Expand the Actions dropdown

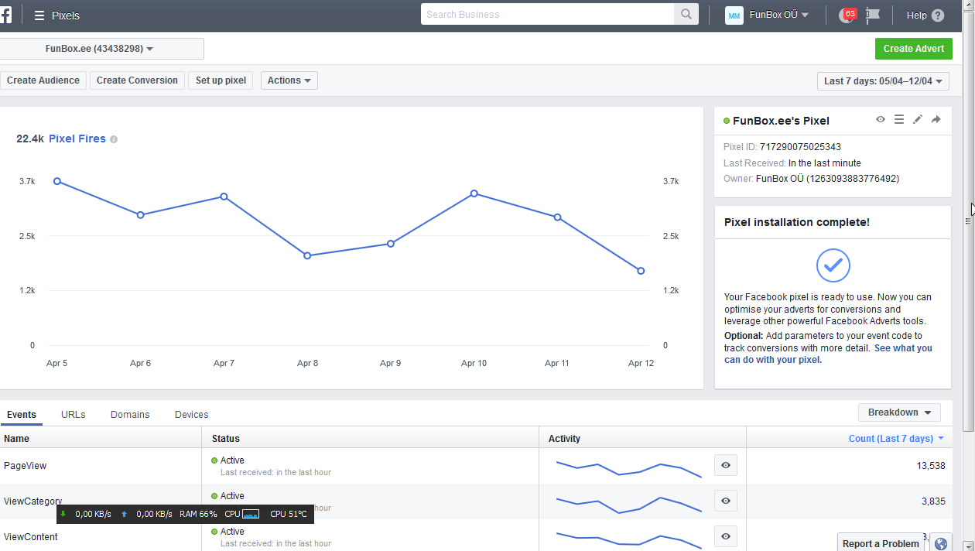coord(289,80)
